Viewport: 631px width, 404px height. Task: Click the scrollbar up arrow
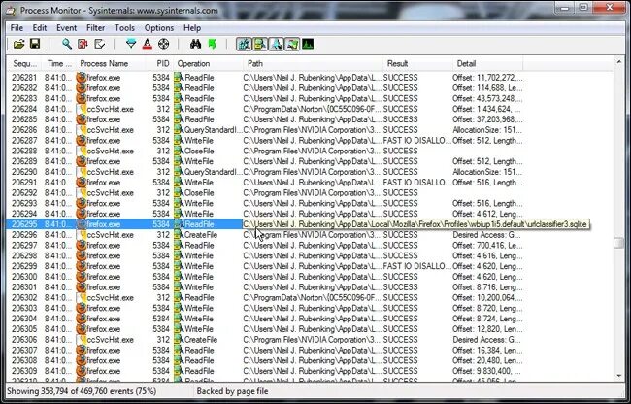tap(619, 62)
